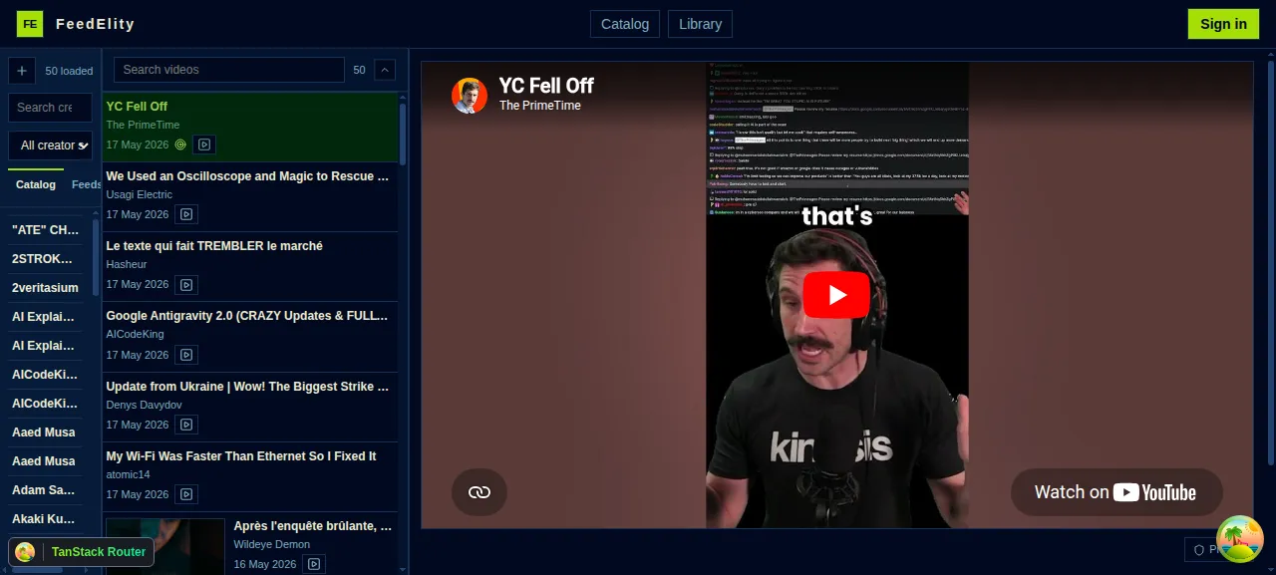Click the FeedElity brand name
The width and height of the screenshot is (1276, 575).
95,24
